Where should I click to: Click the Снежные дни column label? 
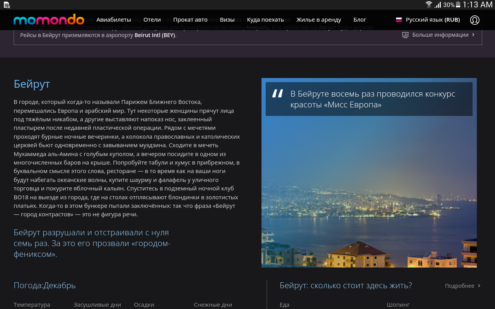pos(213,305)
